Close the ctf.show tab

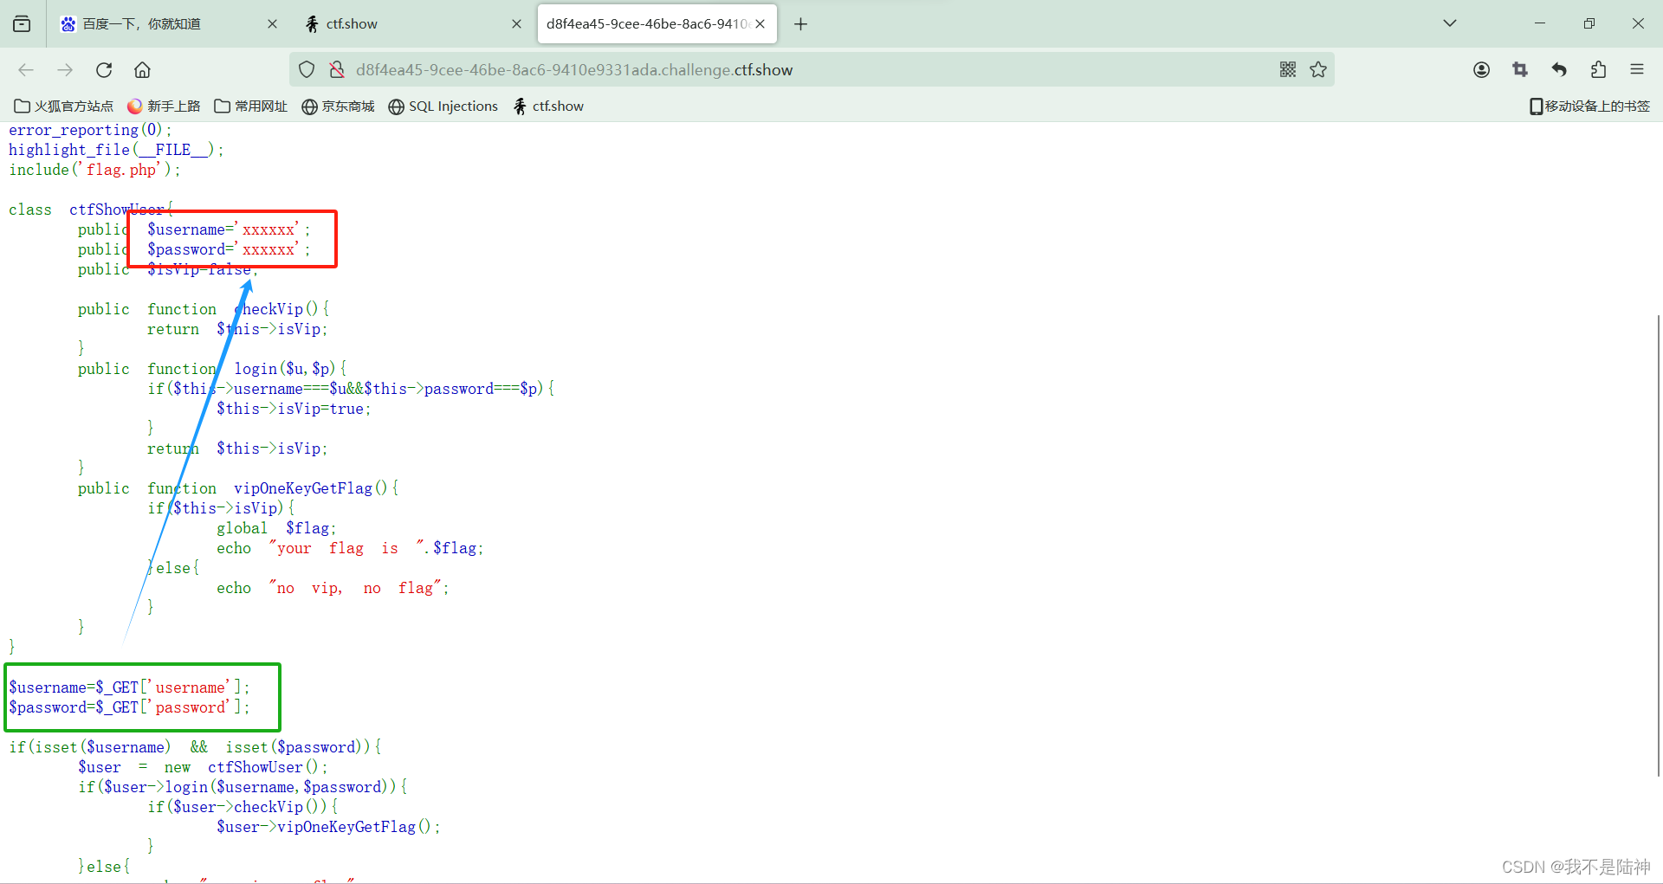[x=516, y=23]
